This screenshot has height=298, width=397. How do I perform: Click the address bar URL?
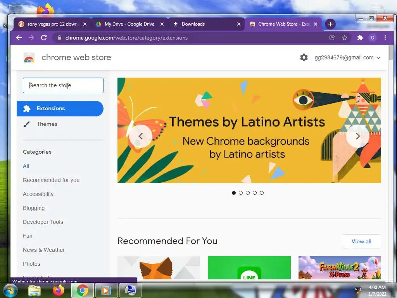coord(127,38)
